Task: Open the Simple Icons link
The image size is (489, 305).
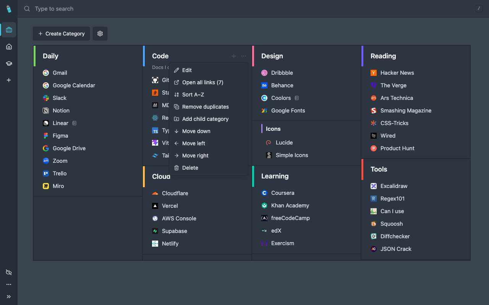Action: tap(292, 155)
